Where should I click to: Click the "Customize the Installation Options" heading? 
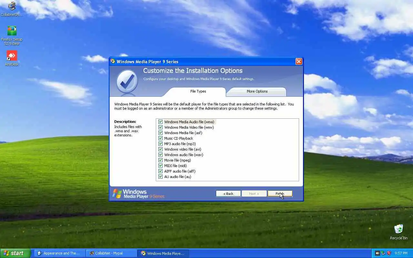(193, 71)
